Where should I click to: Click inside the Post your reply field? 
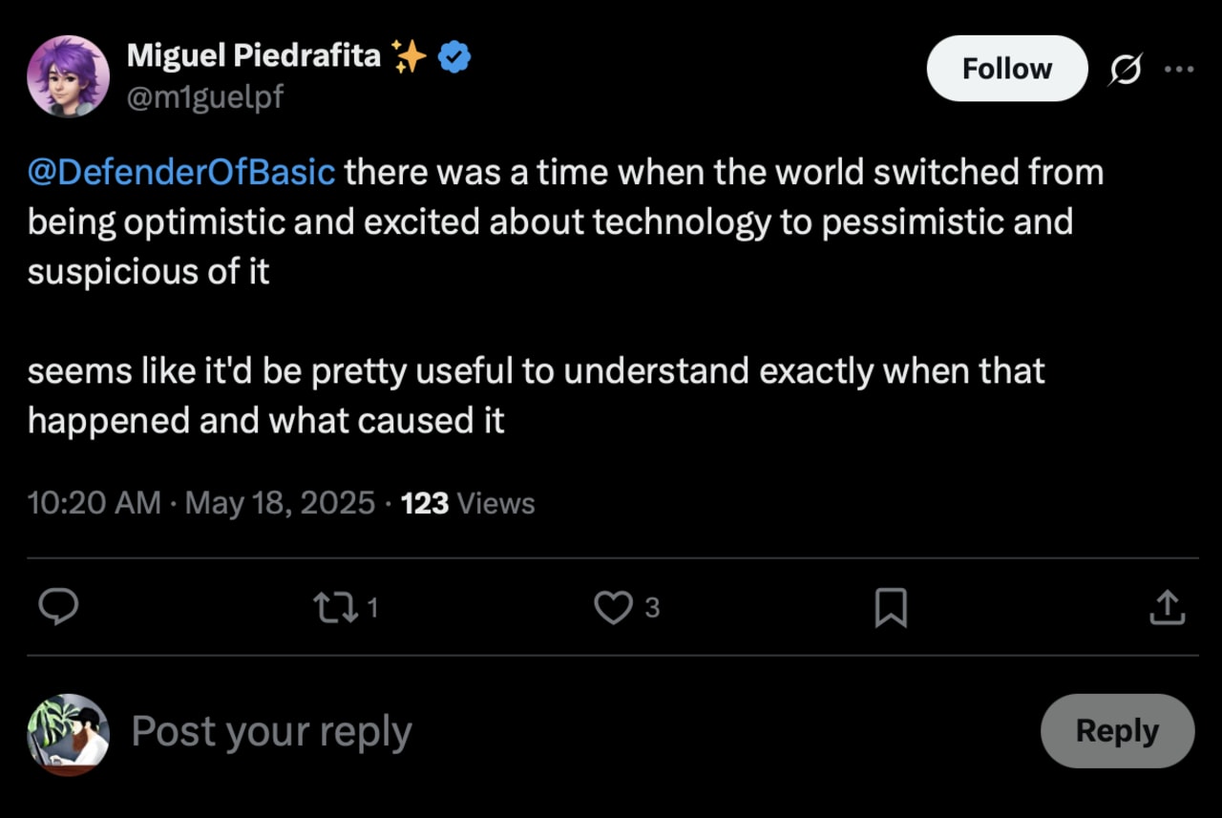271,731
